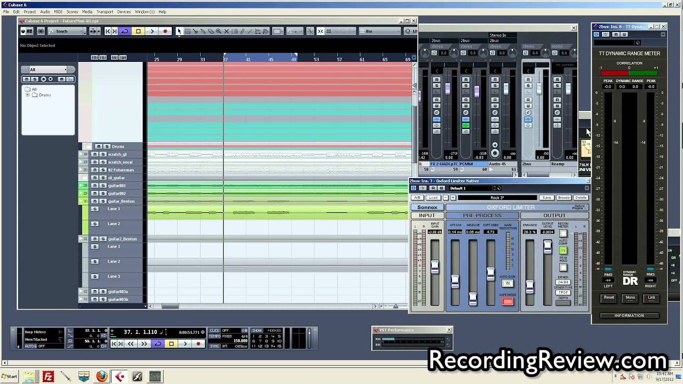This screenshot has height=384, width=683.
Task: Select the Erase tool in toolbar
Action: [211, 31]
